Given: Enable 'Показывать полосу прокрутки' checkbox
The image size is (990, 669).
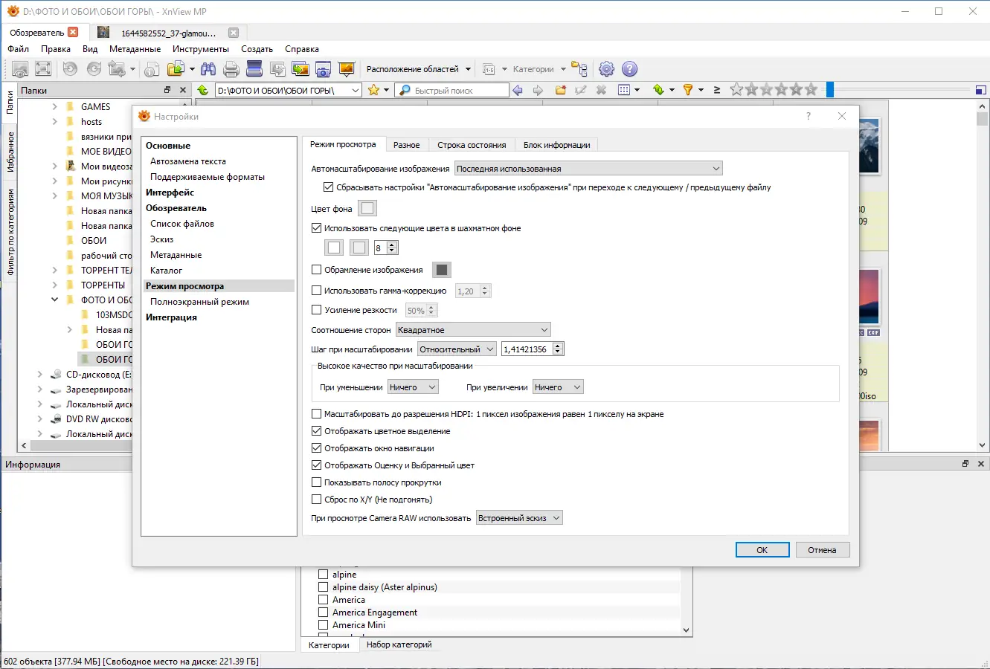Looking at the screenshot, I should pos(316,482).
